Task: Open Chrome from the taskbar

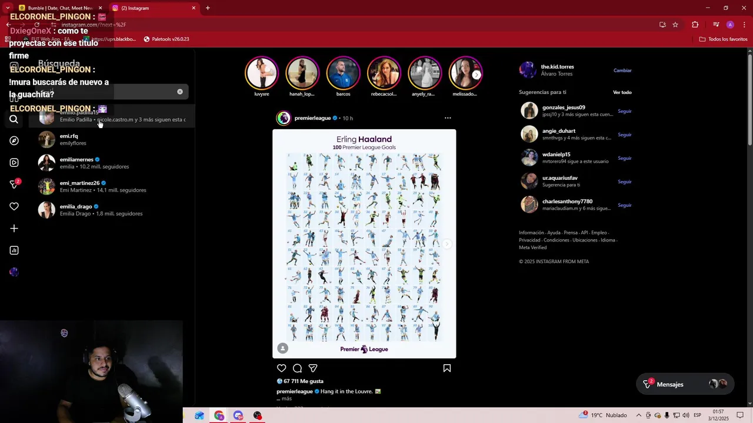Action: (x=219, y=415)
